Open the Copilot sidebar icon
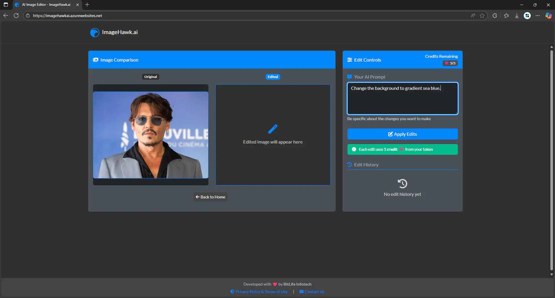 [x=548, y=16]
